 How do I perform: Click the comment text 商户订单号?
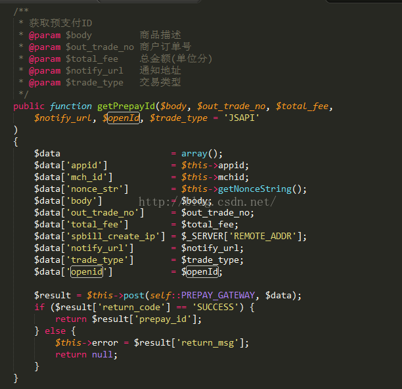pos(166,47)
